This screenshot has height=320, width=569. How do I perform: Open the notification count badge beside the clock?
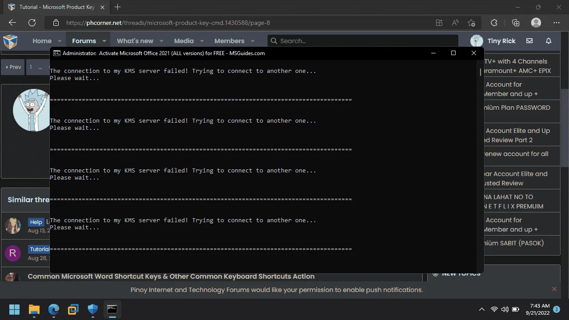[x=557, y=309]
